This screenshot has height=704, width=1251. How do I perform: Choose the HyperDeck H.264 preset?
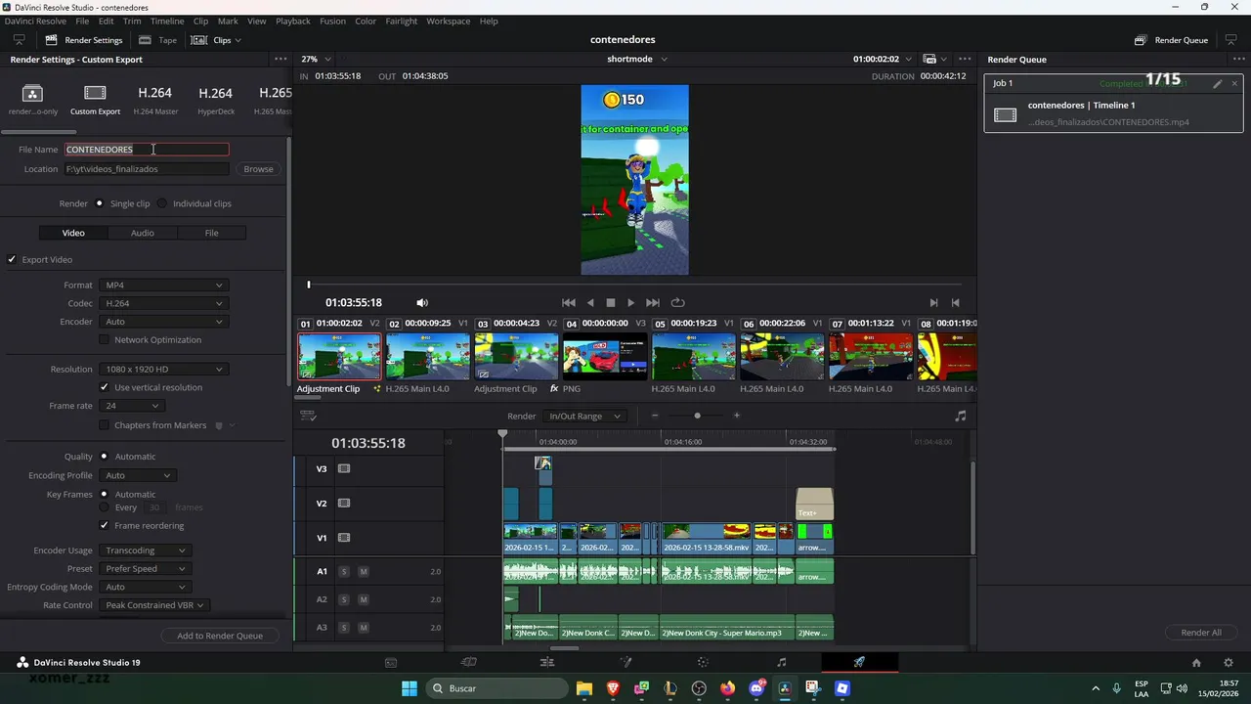[216, 100]
